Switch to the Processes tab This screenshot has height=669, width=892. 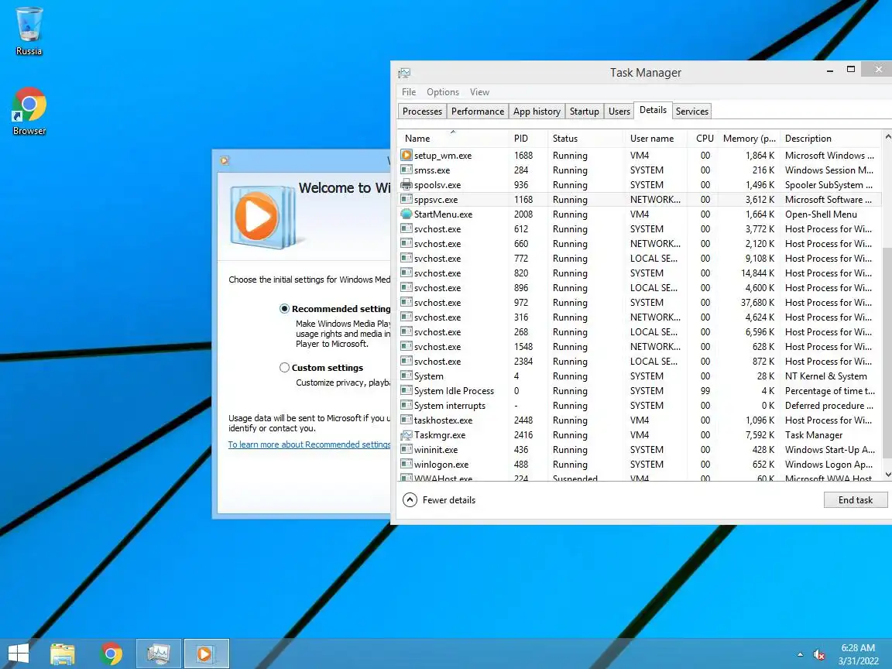click(x=422, y=111)
